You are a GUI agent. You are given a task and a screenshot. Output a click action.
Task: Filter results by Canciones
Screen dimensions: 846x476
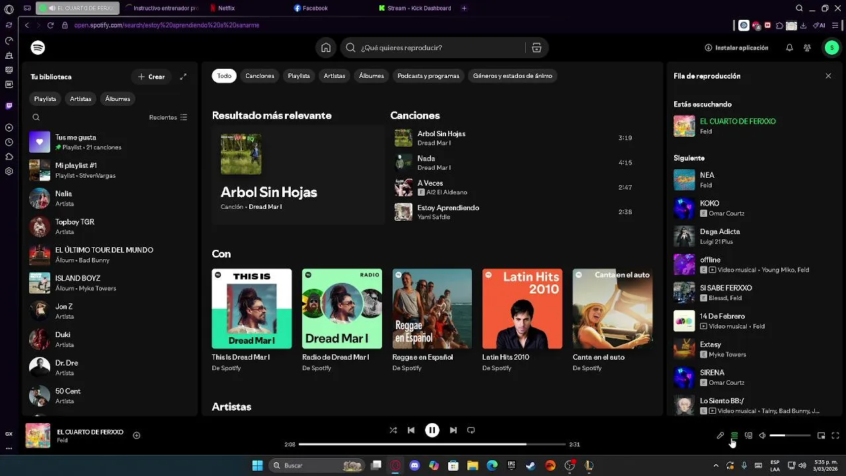(x=260, y=76)
